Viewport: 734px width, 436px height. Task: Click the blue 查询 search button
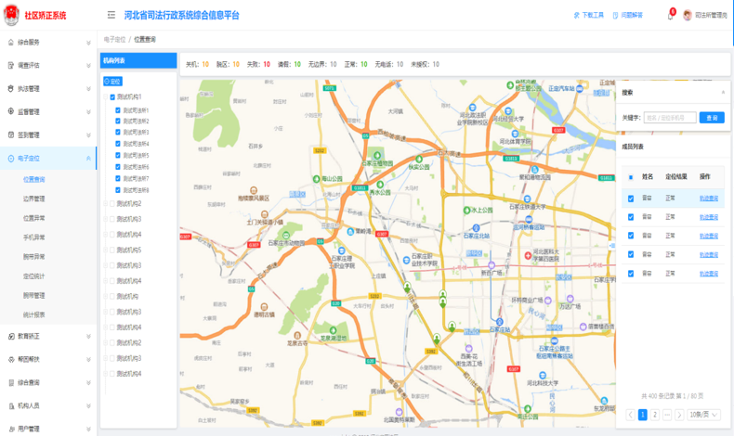tap(712, 118)
